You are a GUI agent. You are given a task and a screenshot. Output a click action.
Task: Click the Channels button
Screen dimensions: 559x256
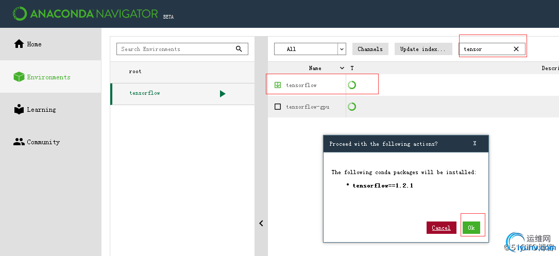(370, 49)
